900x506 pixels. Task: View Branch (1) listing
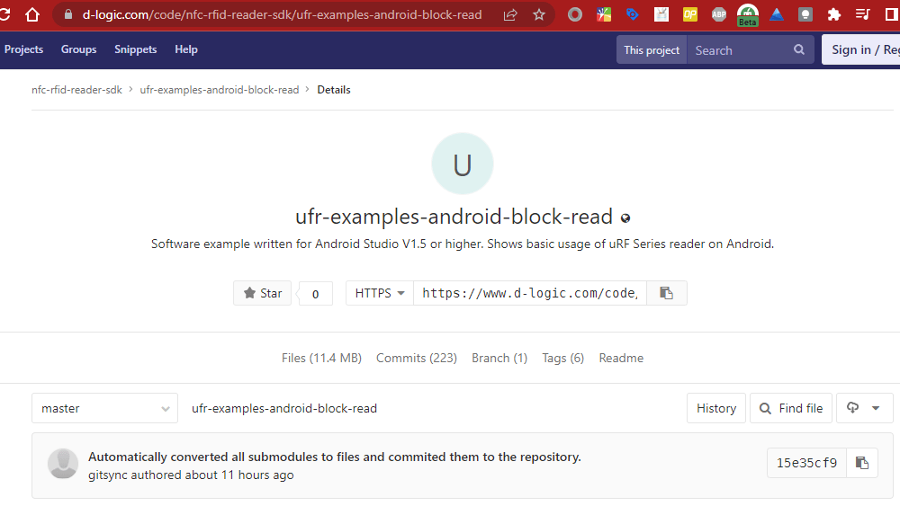click(499, 358)
